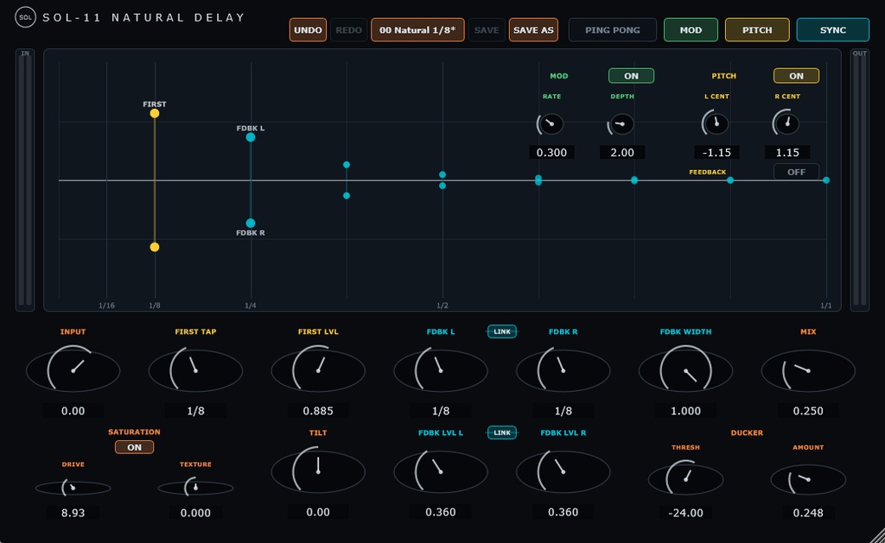
Task: Click the ducker AMOUNT knob
Action: click(x=808, y=479)
